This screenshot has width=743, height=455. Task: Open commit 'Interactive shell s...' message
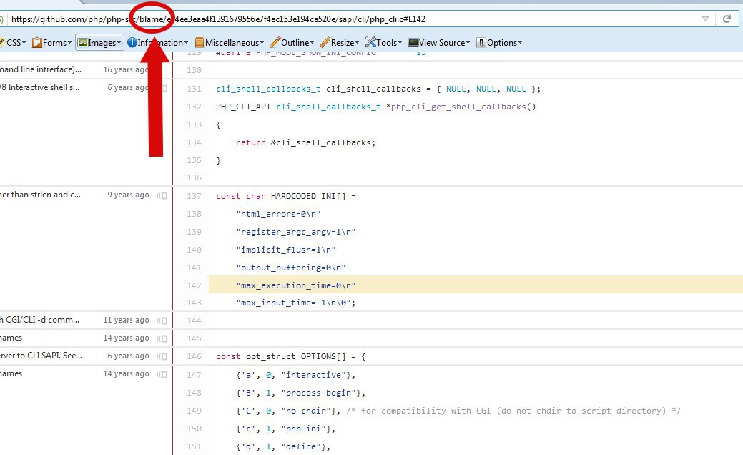[x=39, y=87]
